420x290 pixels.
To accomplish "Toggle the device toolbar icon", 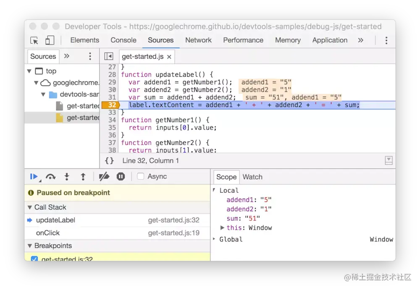I will (x=50, y=40).
